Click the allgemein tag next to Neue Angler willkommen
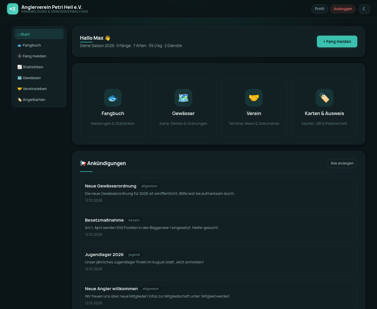The height and width of the screenshot is (309, 377). tap(151, 289)
